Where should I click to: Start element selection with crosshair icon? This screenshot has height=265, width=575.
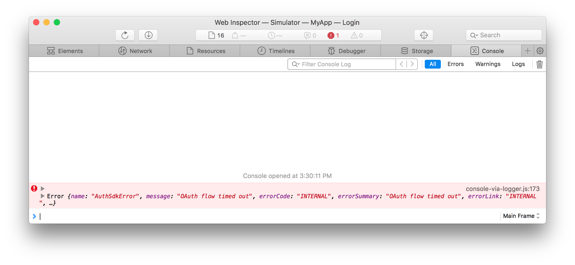(424, 35)
